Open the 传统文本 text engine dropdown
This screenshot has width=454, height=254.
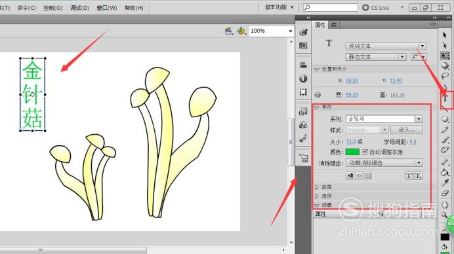coord(386,46)
